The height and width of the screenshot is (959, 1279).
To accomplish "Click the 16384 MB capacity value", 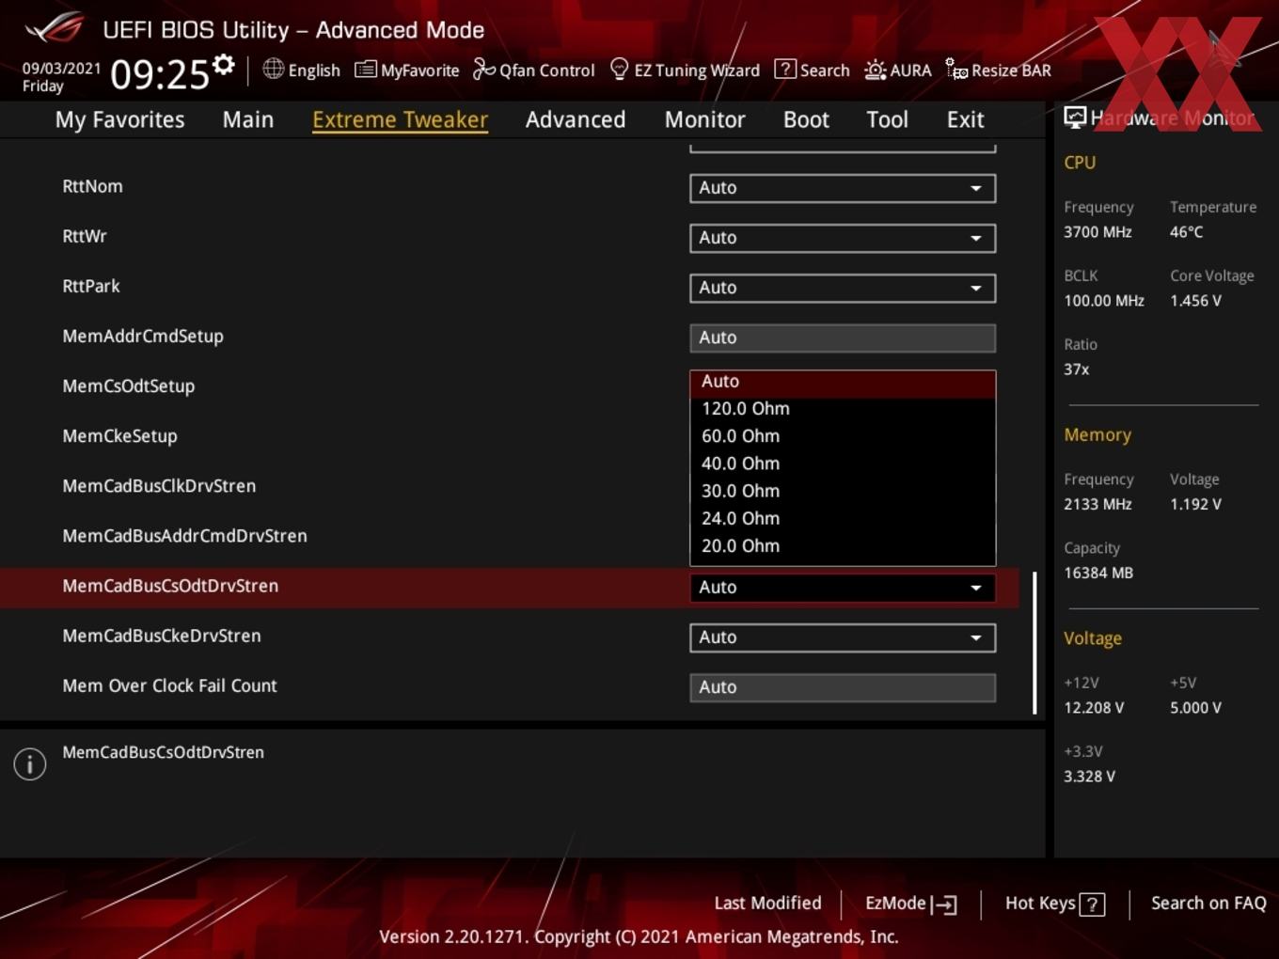I will (1098, 573).
